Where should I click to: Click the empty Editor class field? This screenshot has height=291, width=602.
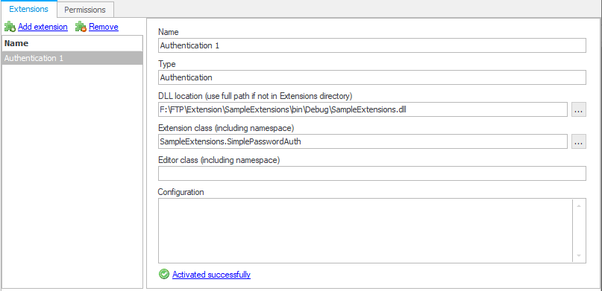coord(372,173)
